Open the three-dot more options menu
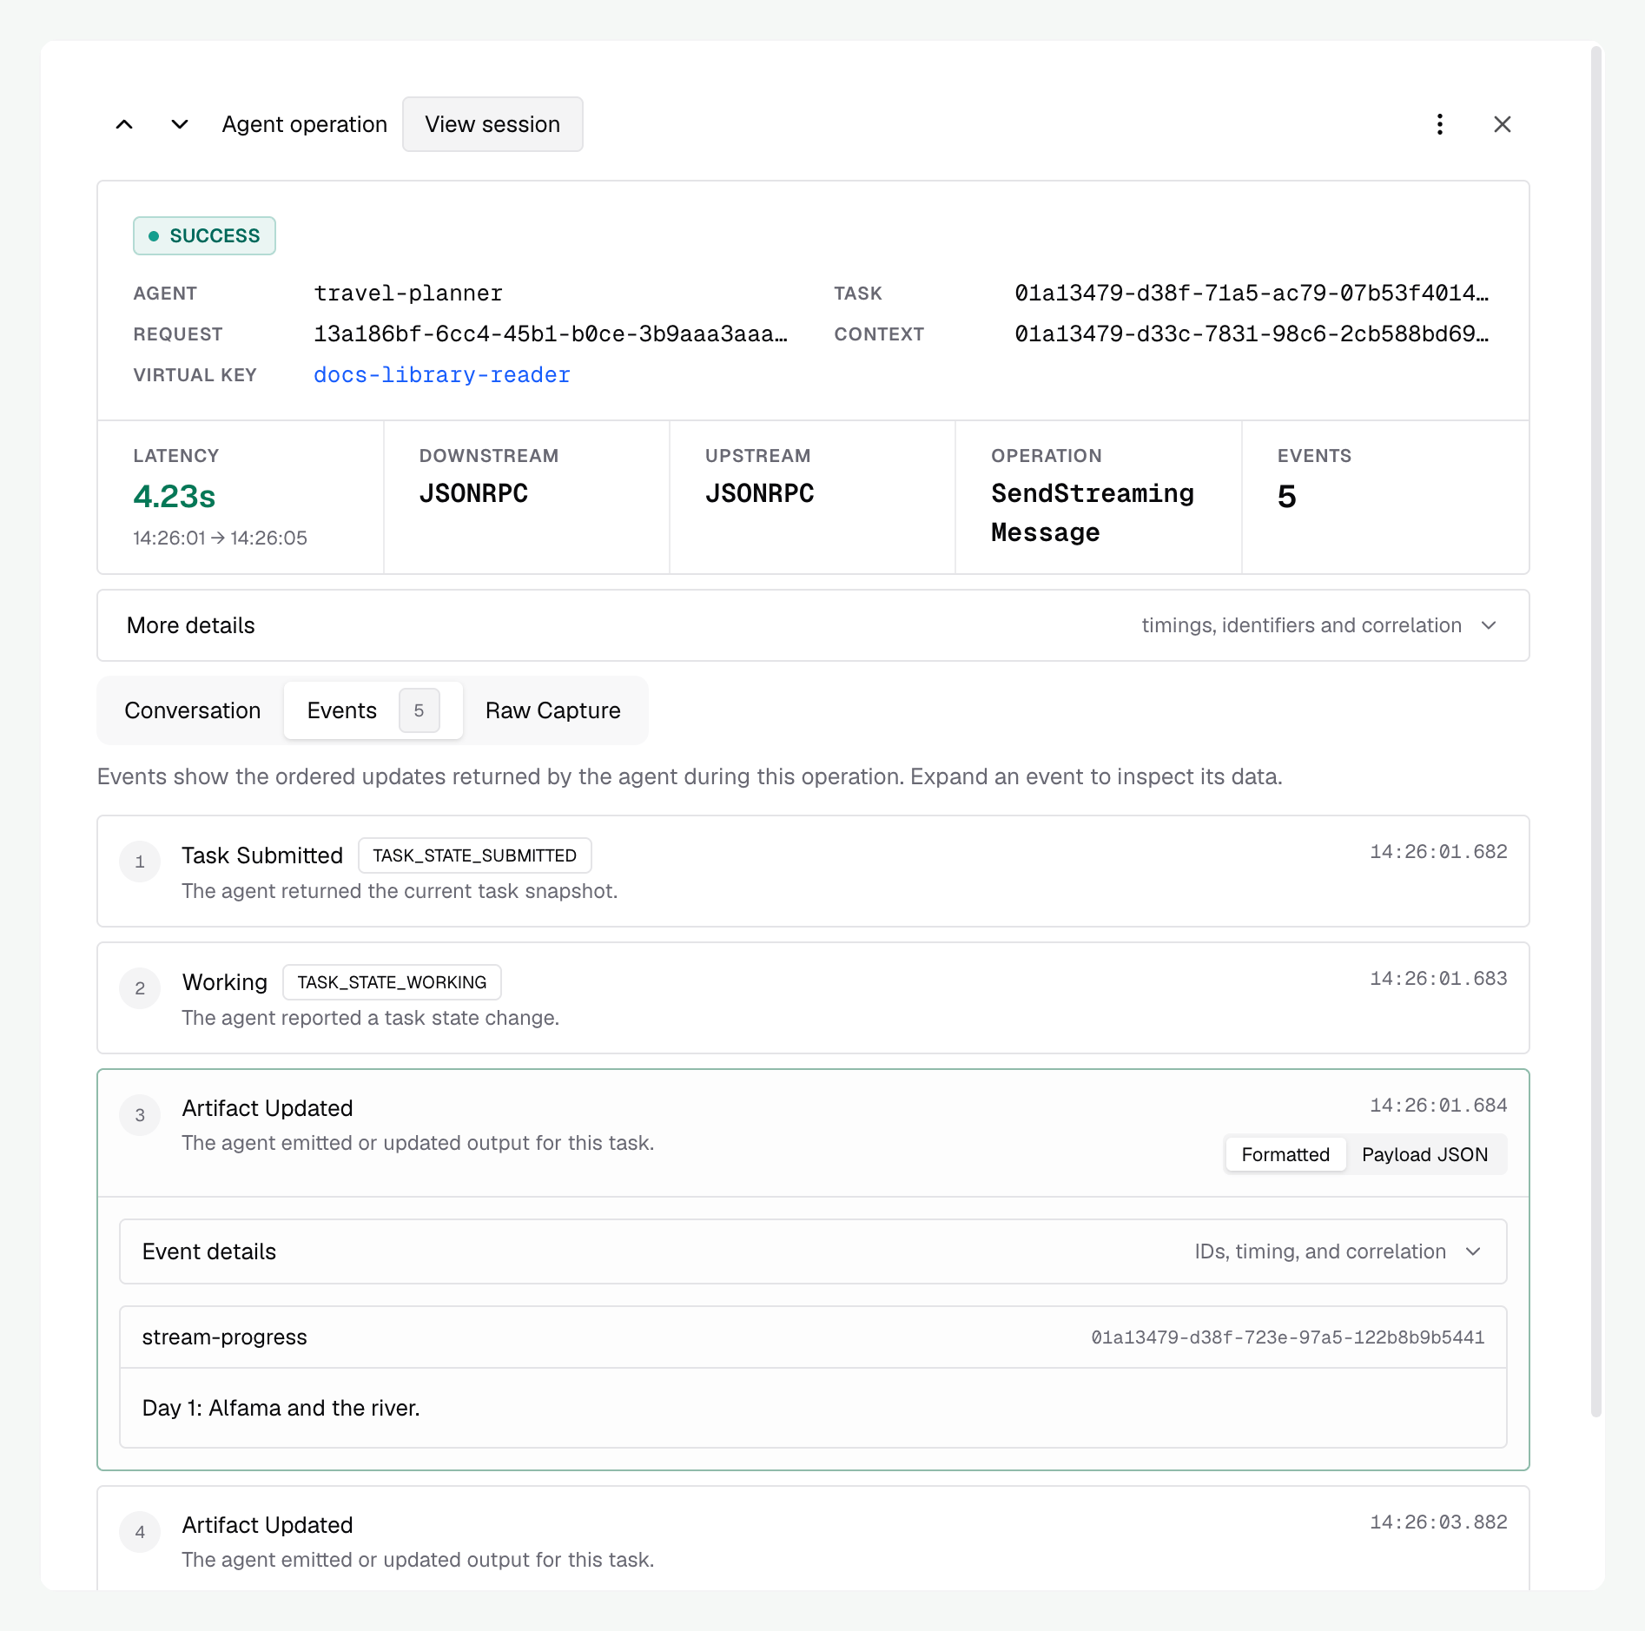Screen dimensions: 1645x1631 (x=1440, y=124)
